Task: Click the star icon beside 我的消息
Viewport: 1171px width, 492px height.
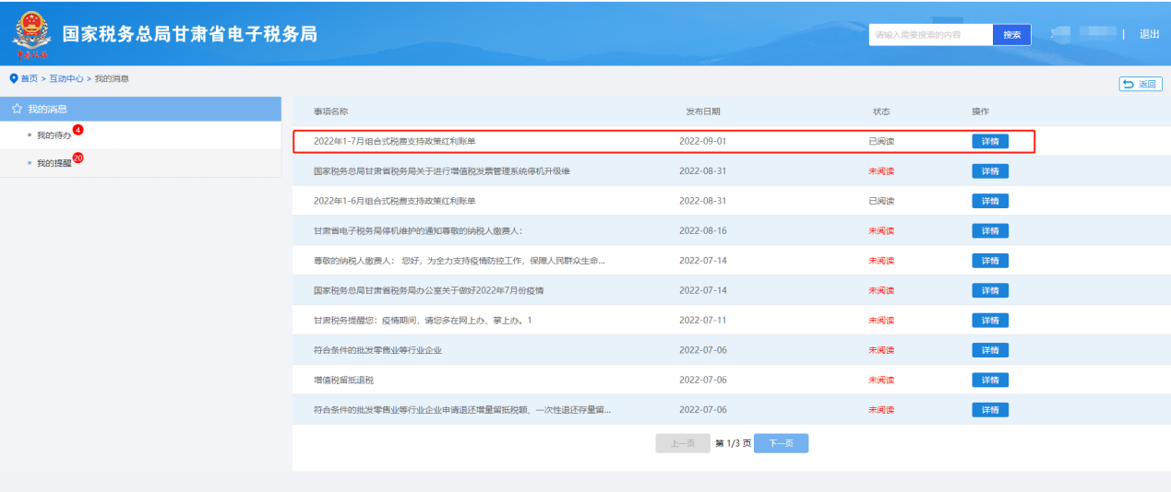Action: (x=17, y=109)
